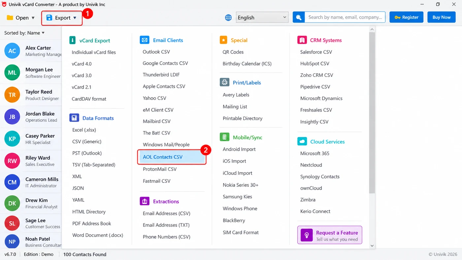Click the export menu scrollbar thumb
Viewport: 462px width, 260px height.
point(372,113)
